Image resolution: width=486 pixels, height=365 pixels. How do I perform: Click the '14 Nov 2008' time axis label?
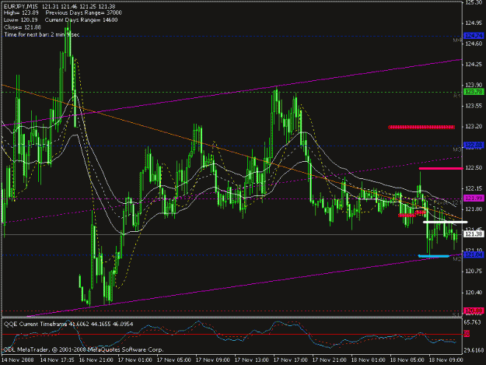click(x=18, y=360)
